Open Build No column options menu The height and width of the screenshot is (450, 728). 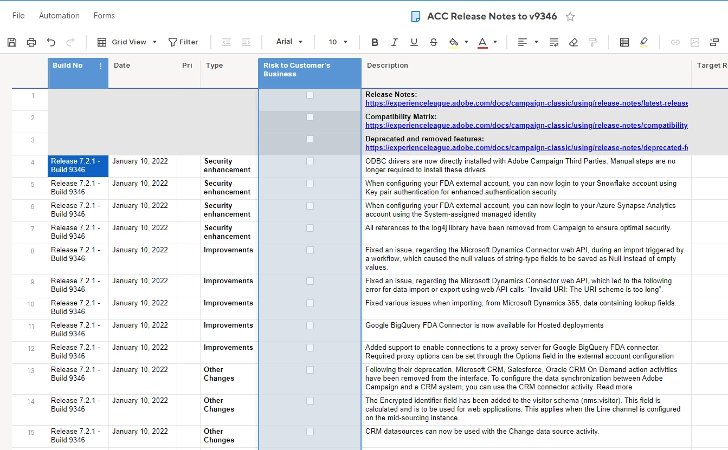tap(100, 66)
